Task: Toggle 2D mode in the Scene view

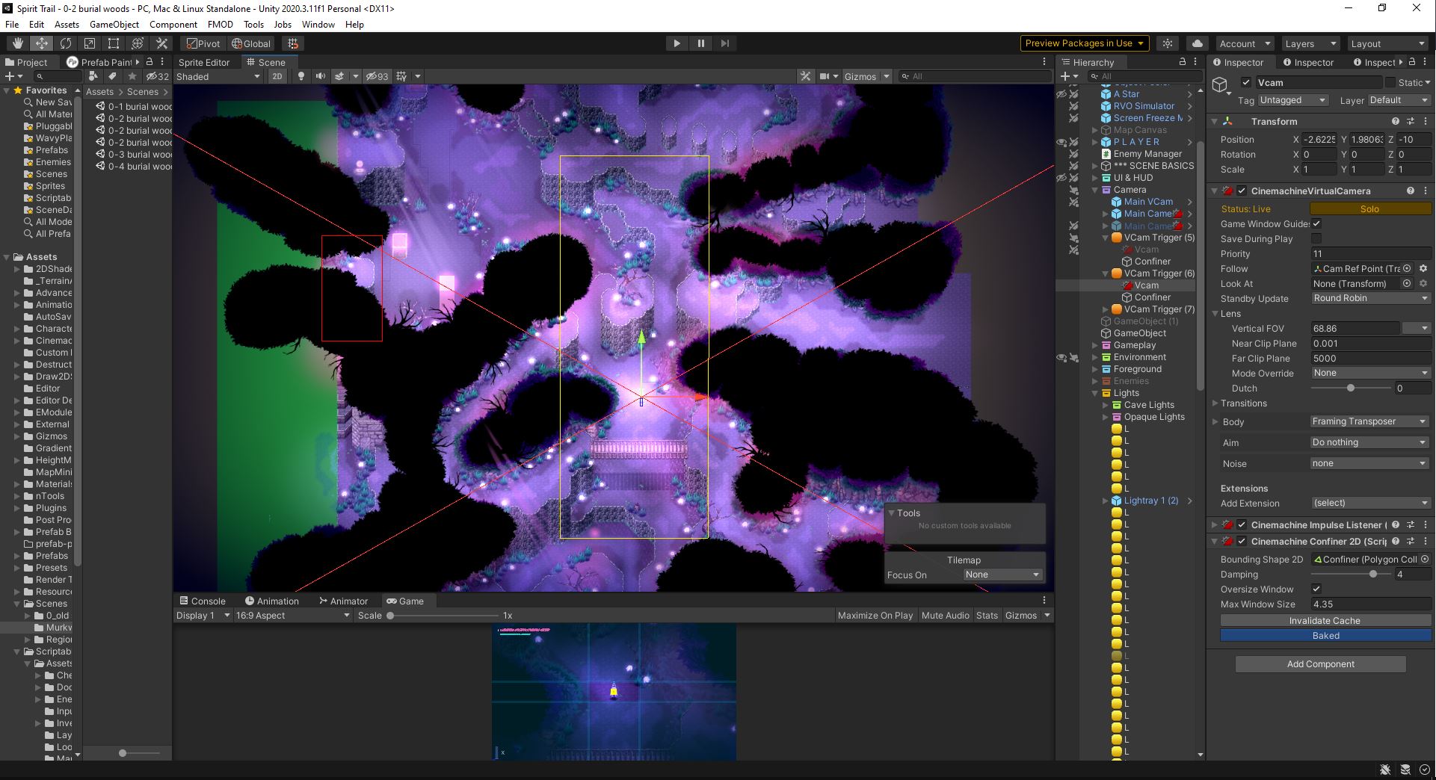Action: tap(277, 76)
